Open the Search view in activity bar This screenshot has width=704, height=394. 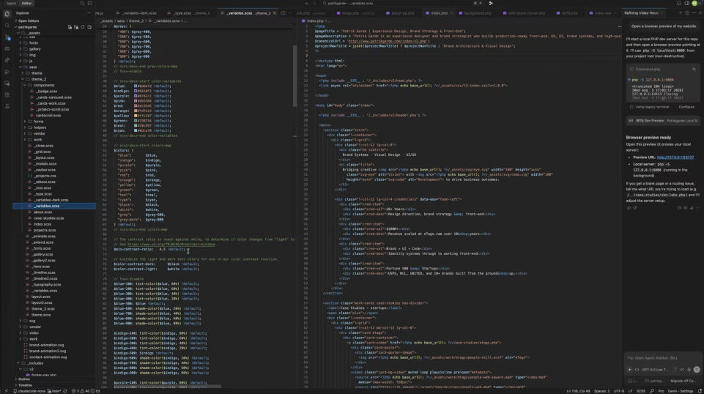(x=7, y=26)
